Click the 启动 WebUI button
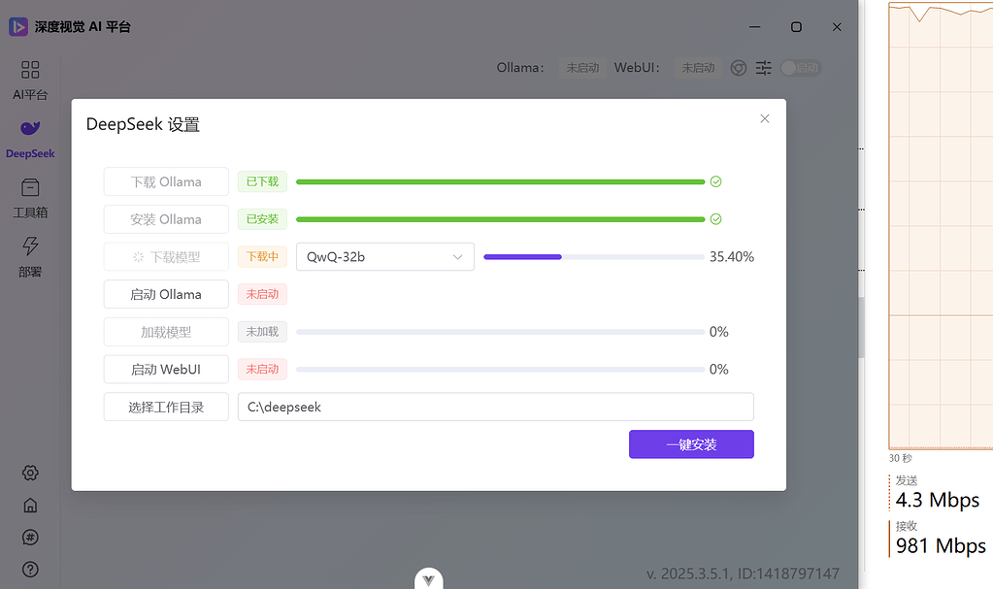Viewport: 993px width, 589px height. point(166,370)
